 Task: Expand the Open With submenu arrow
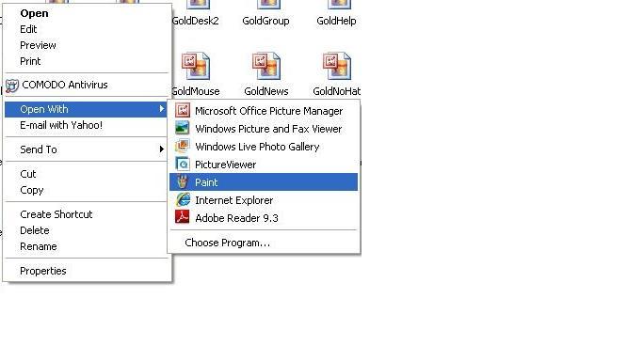(162, 109)
